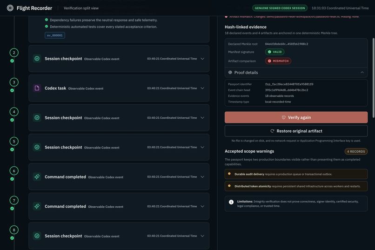The height and width of the screenshot is (250, 375).
Task: Click the sparkle icon on event 7
Action: click(x=37, y=206)
